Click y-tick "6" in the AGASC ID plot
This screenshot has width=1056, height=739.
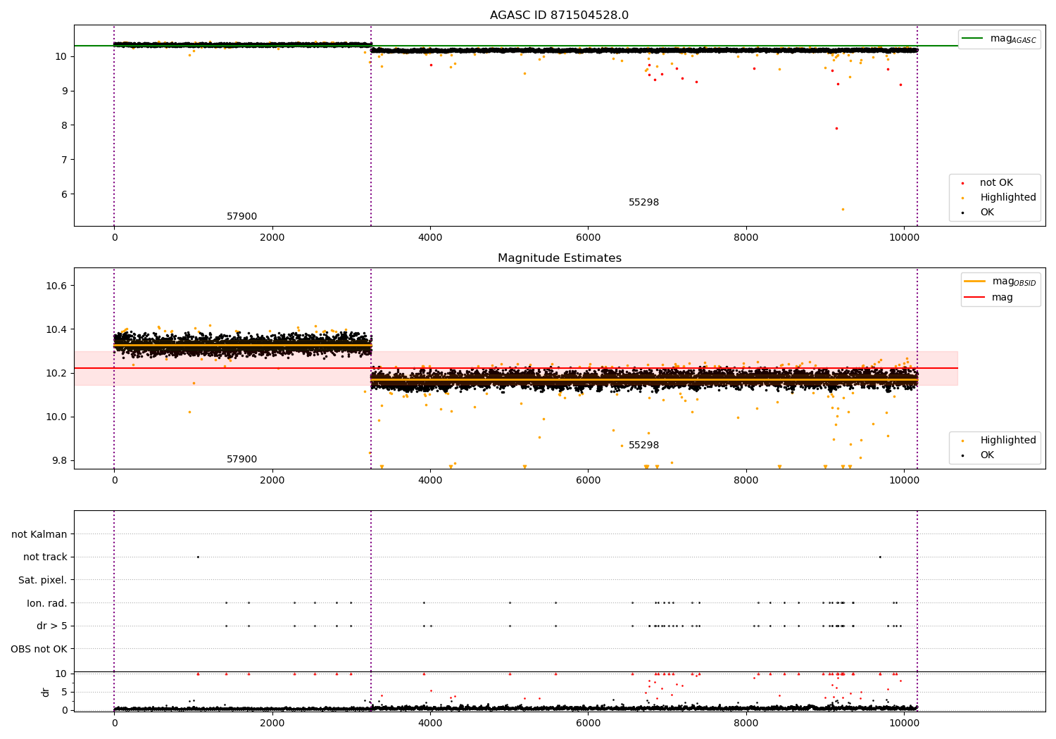pos(64,194)
